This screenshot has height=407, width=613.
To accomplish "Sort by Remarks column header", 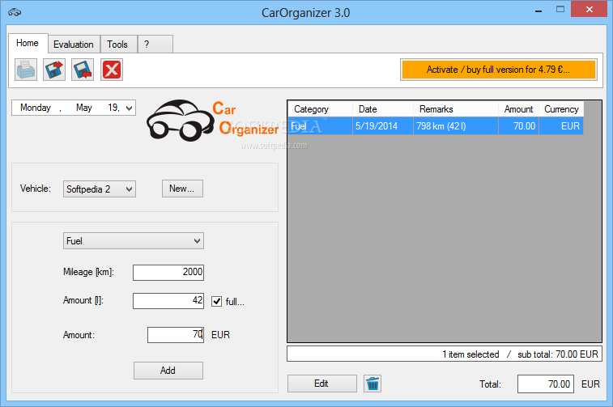I will point(455,109).
